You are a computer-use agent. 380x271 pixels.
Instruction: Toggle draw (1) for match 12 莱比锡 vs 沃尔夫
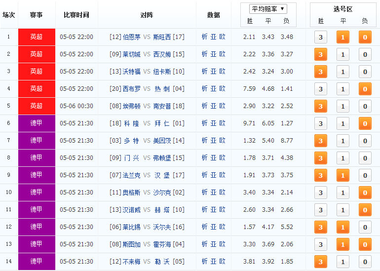343,227
